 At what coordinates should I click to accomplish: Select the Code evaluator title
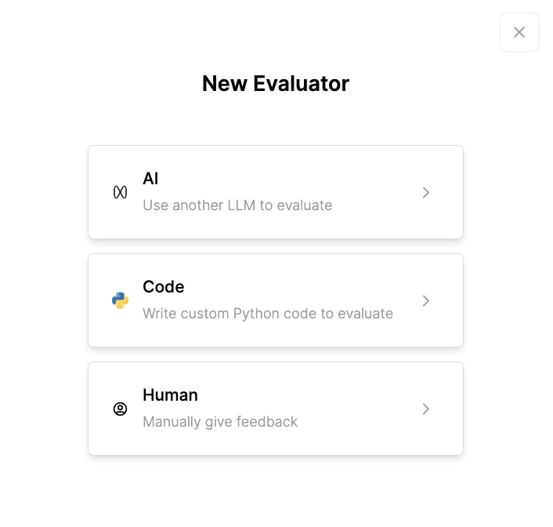coord(163,287)
